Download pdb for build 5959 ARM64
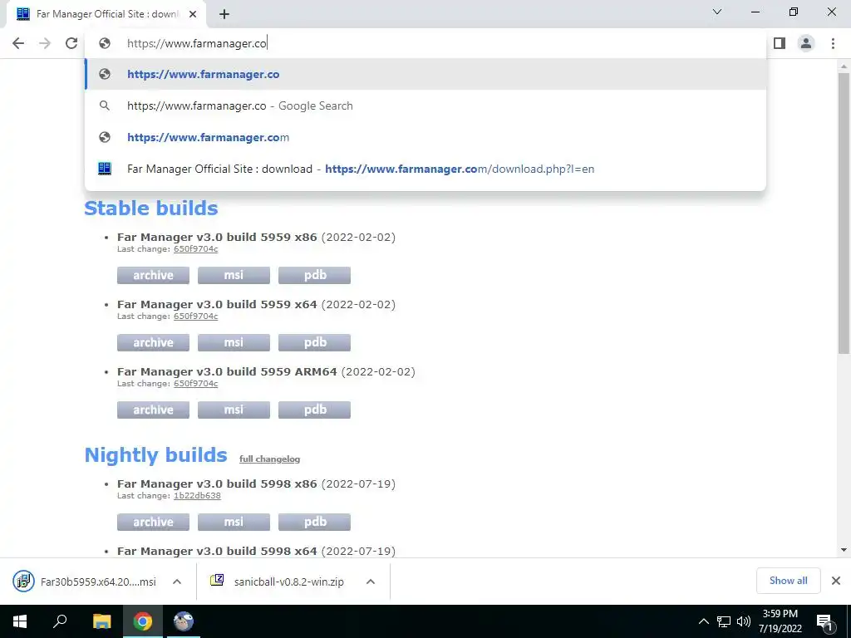The height and width of the screenshot is (638, 851). coord(314,410)
